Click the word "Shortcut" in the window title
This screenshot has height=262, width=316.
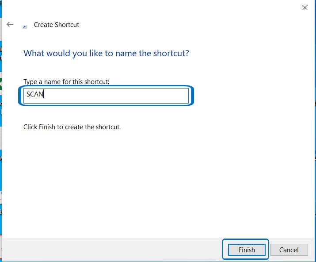coord(67,25)
